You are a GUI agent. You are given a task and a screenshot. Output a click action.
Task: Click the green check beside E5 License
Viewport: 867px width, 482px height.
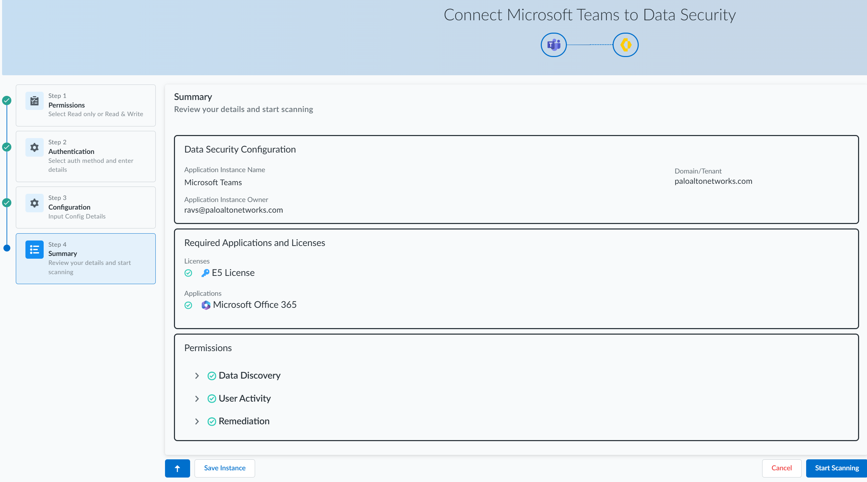click(x=188, y=273)
